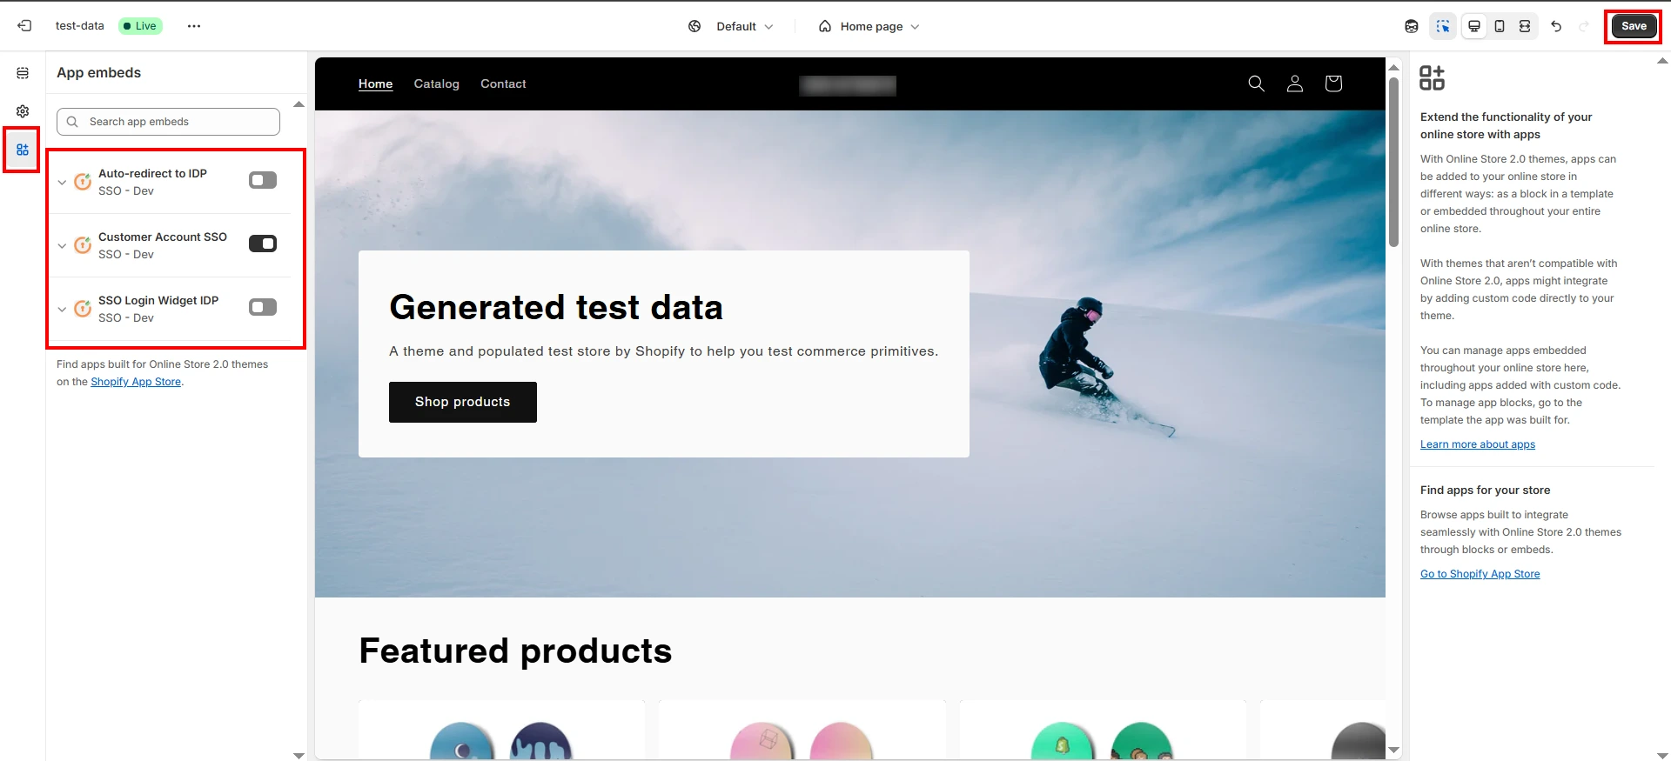This screenshot has width=1671, height=761.
Task: Click the preview pane scrollbar thumb
Action: [x=1393, y=162]
